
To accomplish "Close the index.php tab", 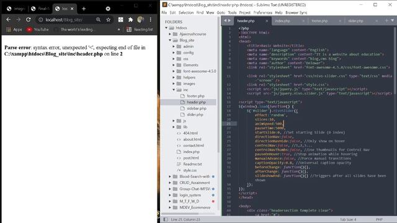I will tap(303, 21).
